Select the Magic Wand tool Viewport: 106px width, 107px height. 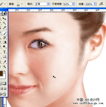[x=4, y=23]
